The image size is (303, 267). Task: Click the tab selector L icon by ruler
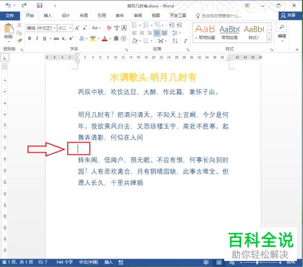(x=5, y=58)
